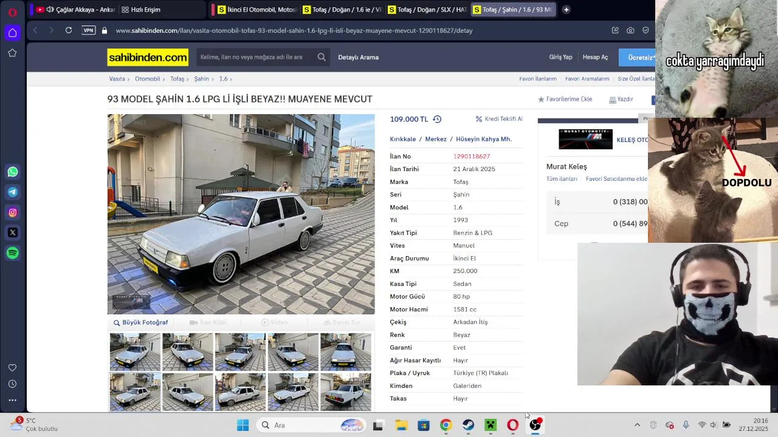Open Şahin breadcrumb link
778x437 pixels.
click(201, 79)
